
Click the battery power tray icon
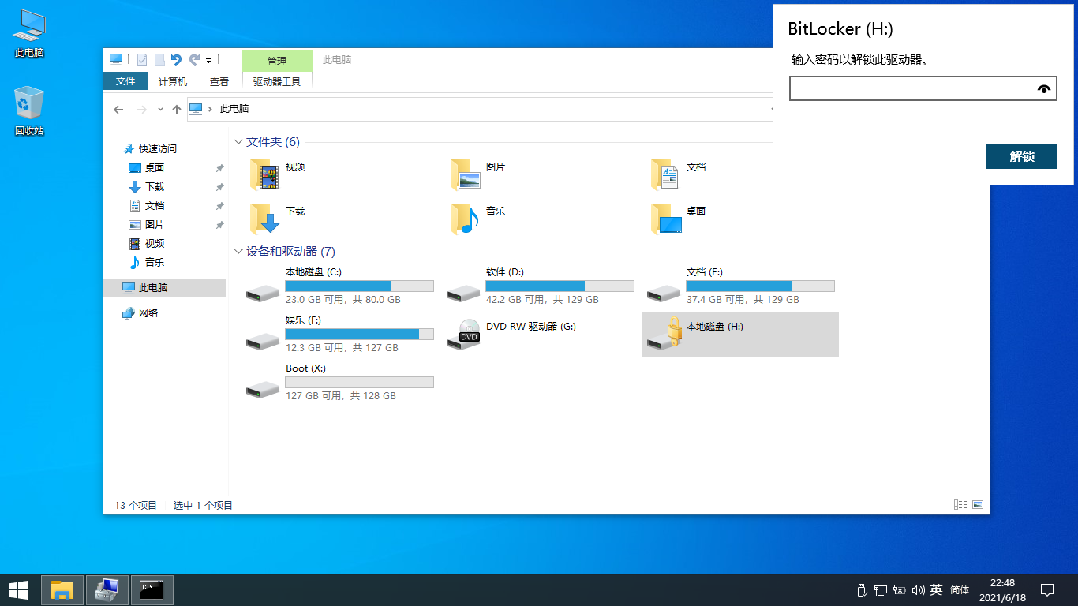coord(900,589)
